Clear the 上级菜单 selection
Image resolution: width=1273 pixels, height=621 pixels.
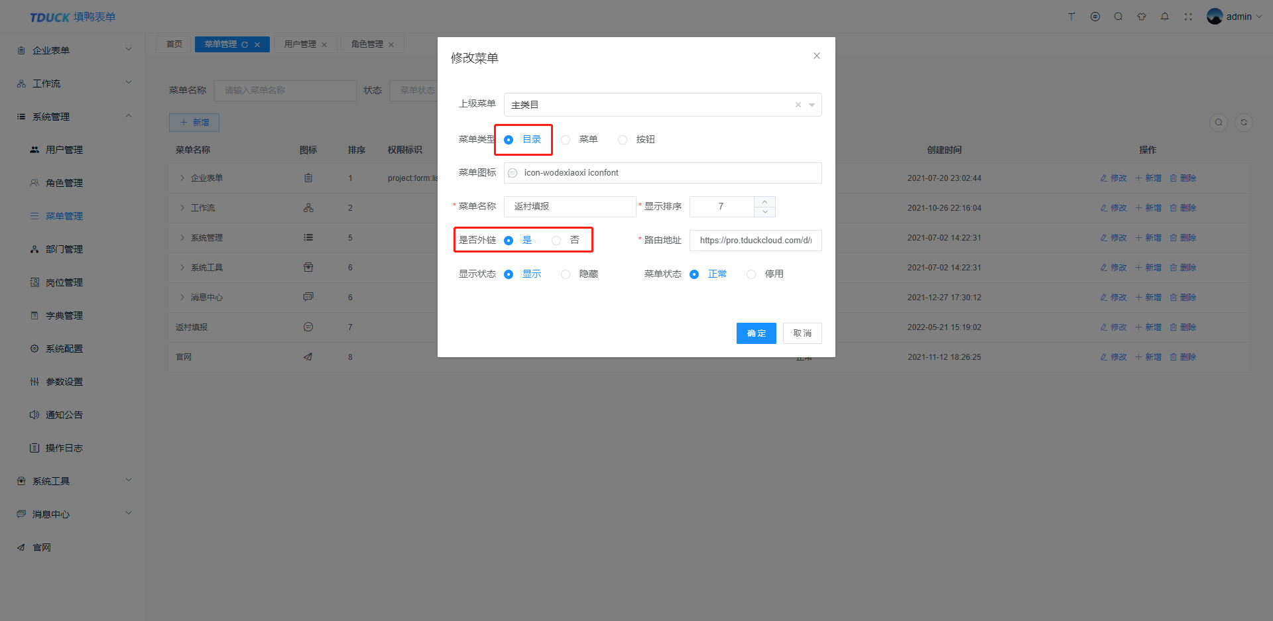[x=798, y=105]
